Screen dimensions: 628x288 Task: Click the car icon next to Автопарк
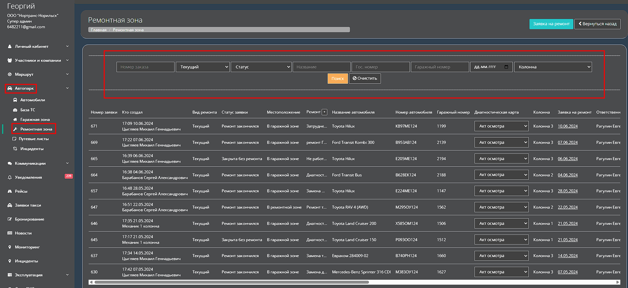point(10,88)
